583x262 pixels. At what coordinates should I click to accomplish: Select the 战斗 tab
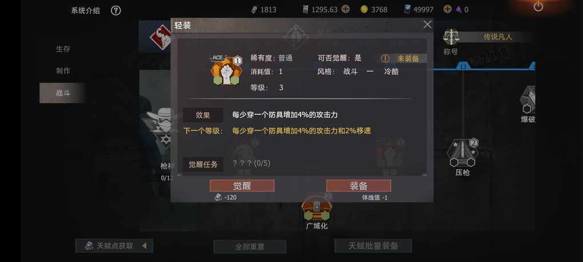(63, 93)
